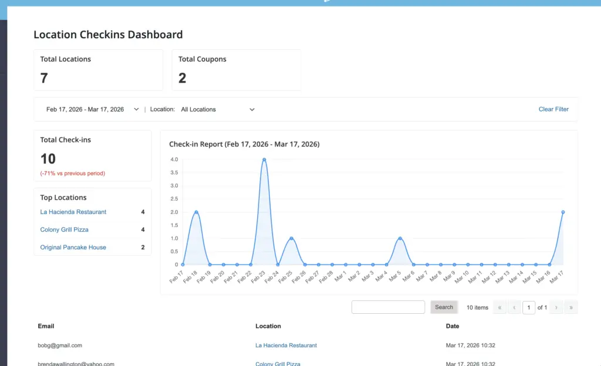Jump to first page using double-left arrow
Image resolution: width=601 pixels, height=366 pixels.
tap(499, 307)
